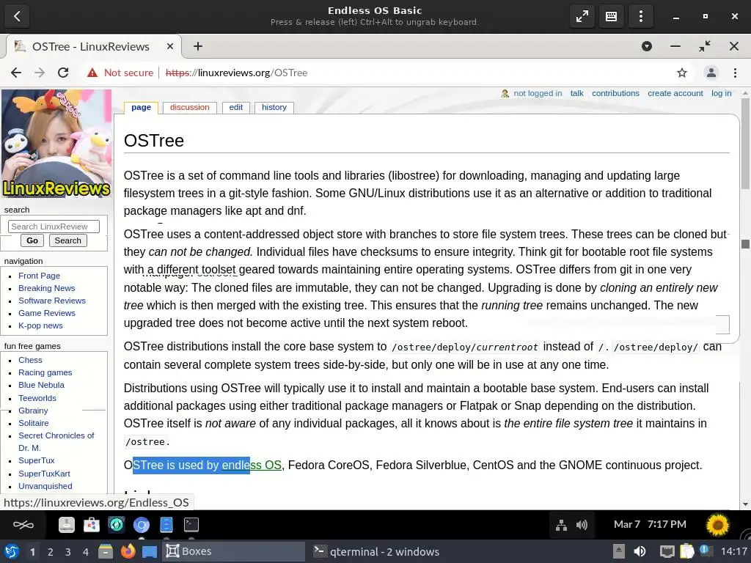Click browser back arrow
This screenshot has height=563, width=751.
[x=16, y=73]
